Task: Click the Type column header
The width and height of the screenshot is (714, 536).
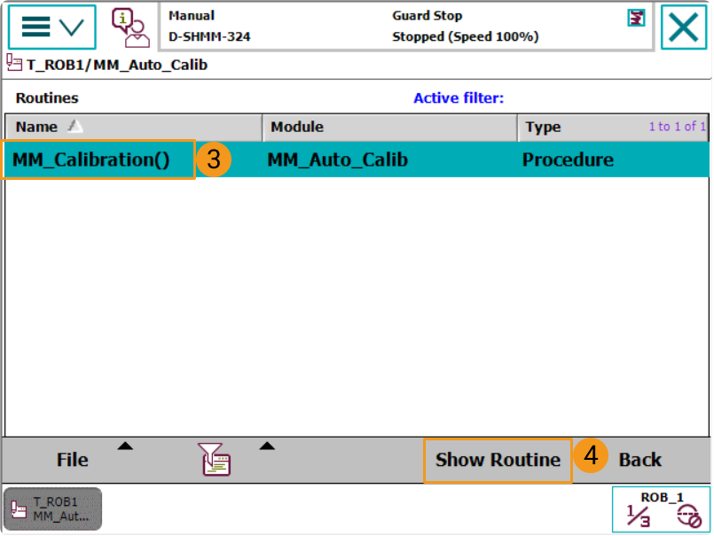Action: [613, 127]
